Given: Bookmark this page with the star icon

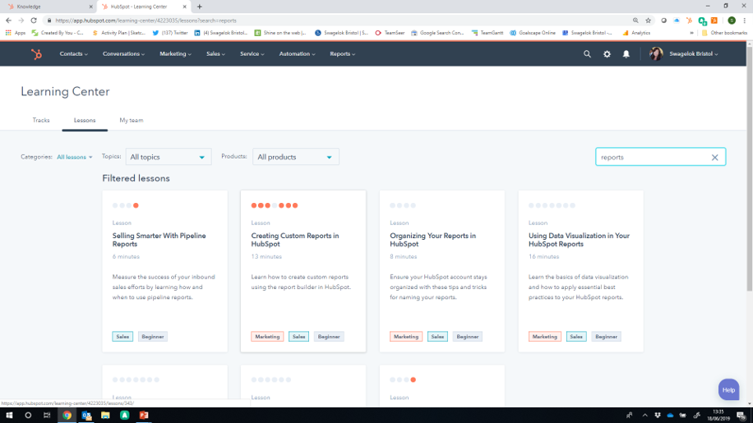Looking at the screenshot, I should coord(649,21).
